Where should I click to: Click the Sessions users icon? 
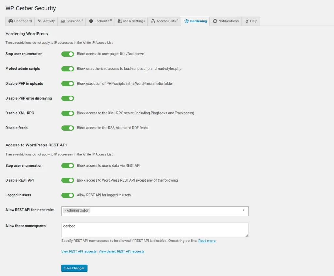point(63,21)
